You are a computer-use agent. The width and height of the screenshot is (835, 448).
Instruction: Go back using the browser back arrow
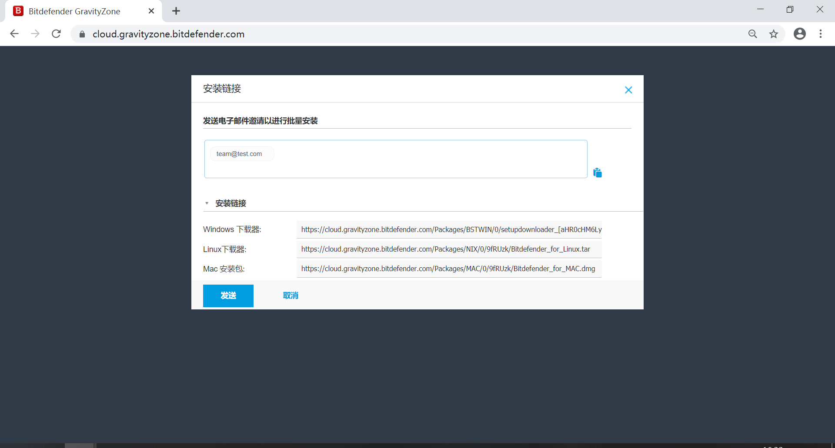[14, 34]
